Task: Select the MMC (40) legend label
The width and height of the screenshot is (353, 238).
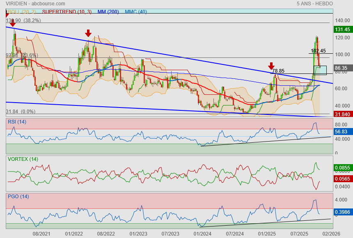Action: (x=136, y=12)
